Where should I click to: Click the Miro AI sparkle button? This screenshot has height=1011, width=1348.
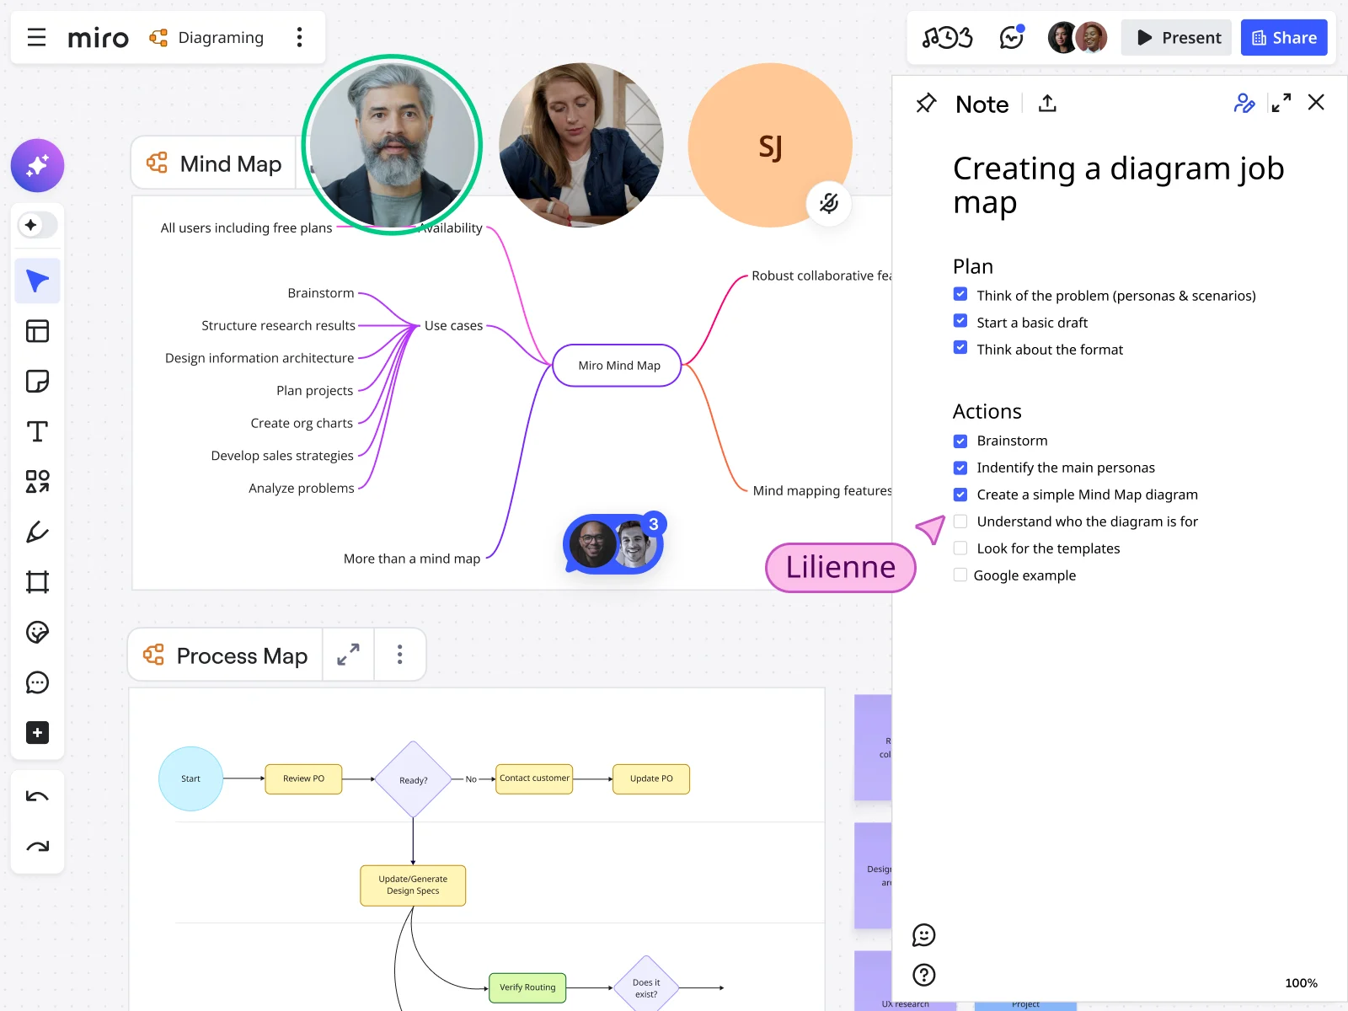[x=37, y=166]
